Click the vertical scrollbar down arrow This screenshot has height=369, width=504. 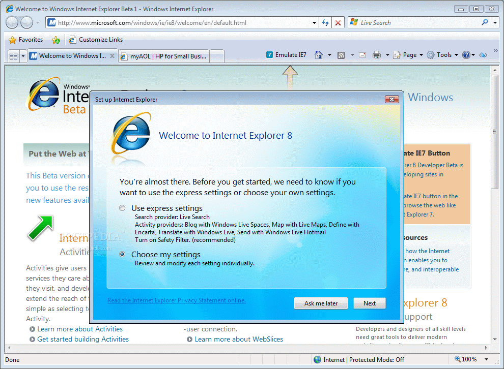click(495, 339)
